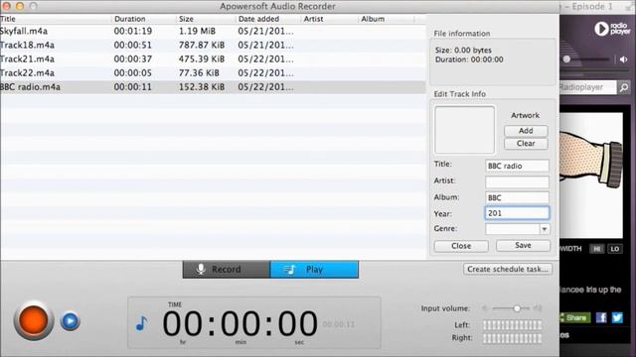This screenshot has height=357, width=636.
Task: Click the 1.19 MiB size cell
Action: 197,31
